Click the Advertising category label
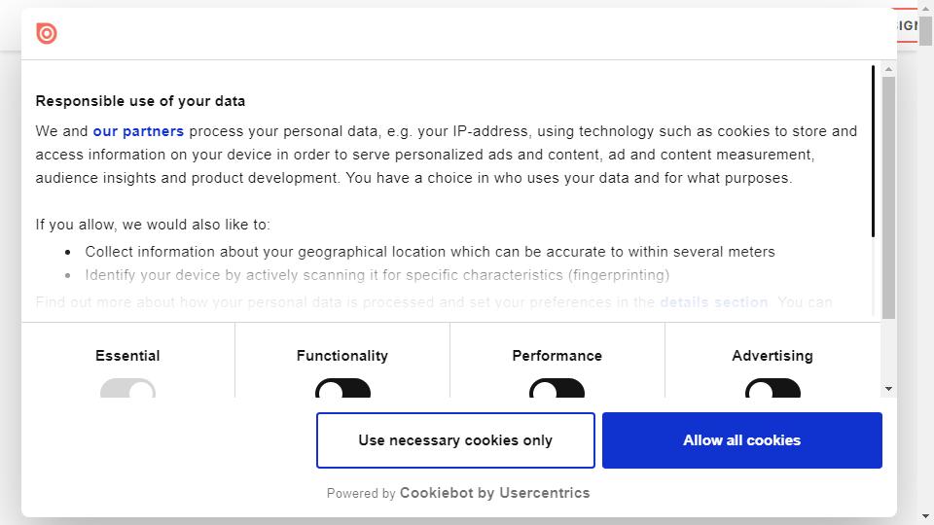 772,356
